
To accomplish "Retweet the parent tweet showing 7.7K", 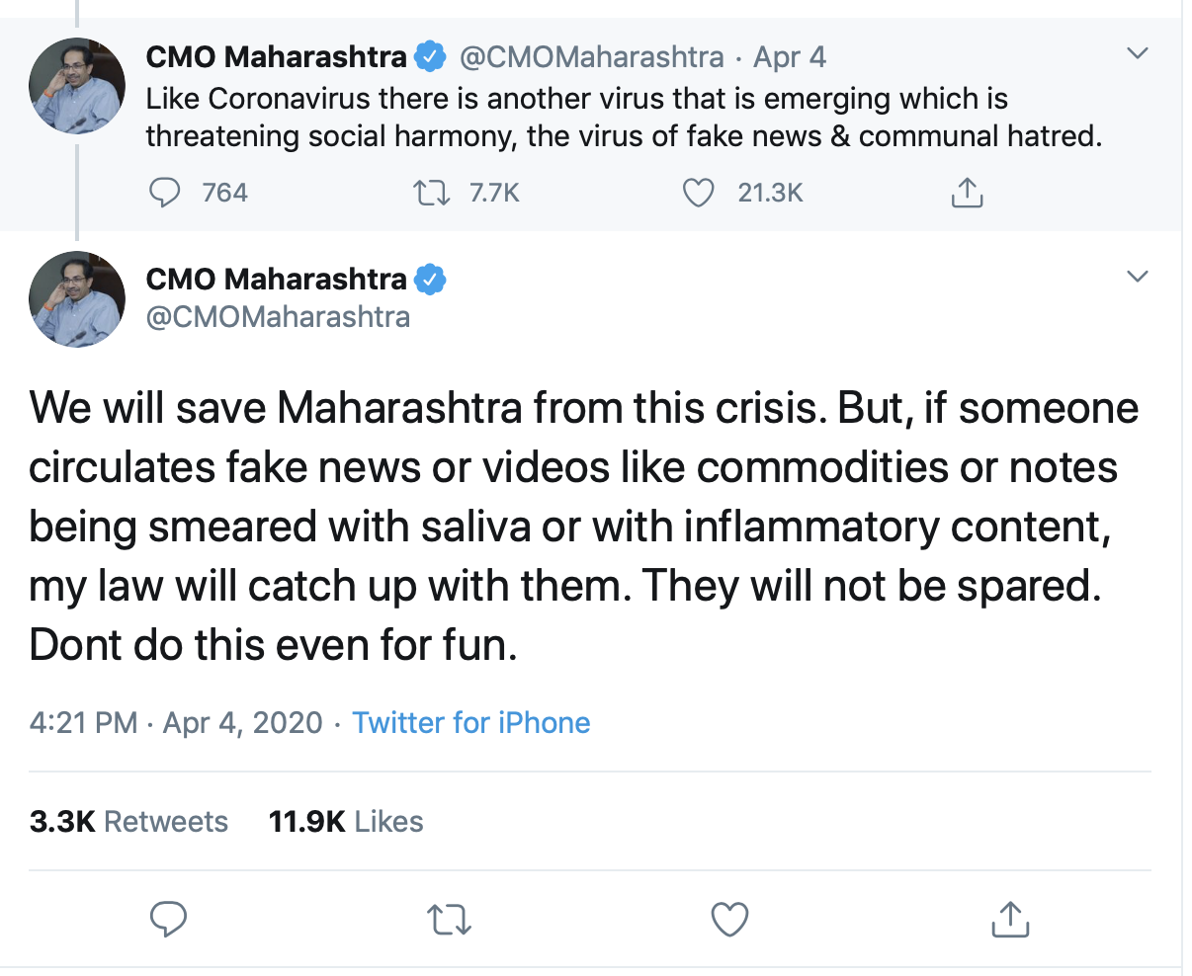I will pos(431,193).
